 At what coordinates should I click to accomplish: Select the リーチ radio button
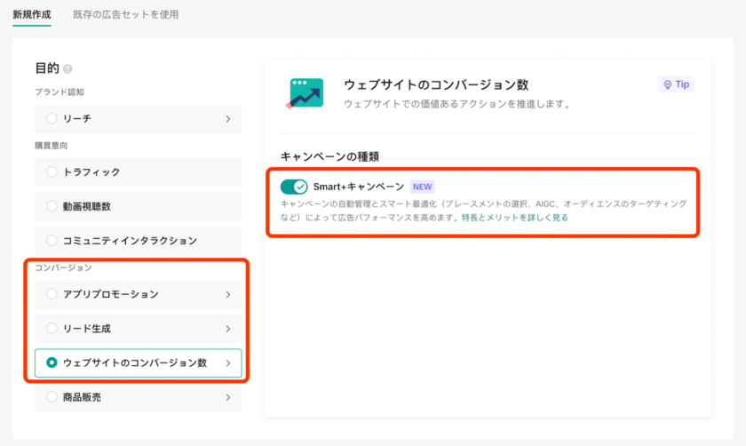click(x=52, y=118)
